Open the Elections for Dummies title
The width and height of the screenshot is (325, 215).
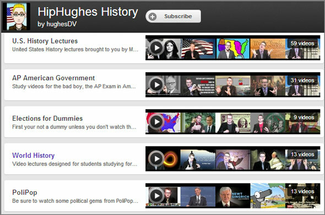[x=47, y=119]
